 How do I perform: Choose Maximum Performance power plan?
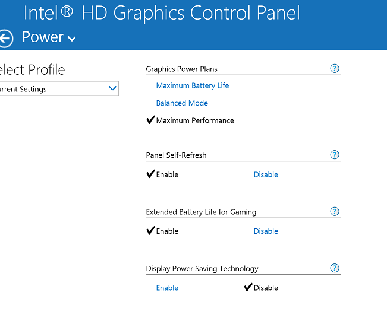[x=195, y=120]
